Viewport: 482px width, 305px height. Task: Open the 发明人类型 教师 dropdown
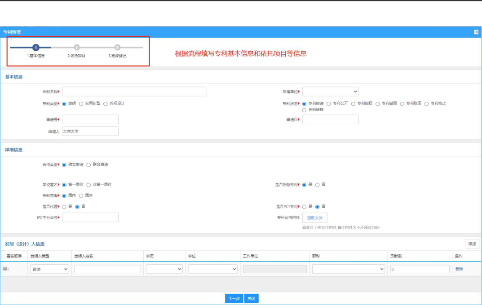tap(49, 269)
